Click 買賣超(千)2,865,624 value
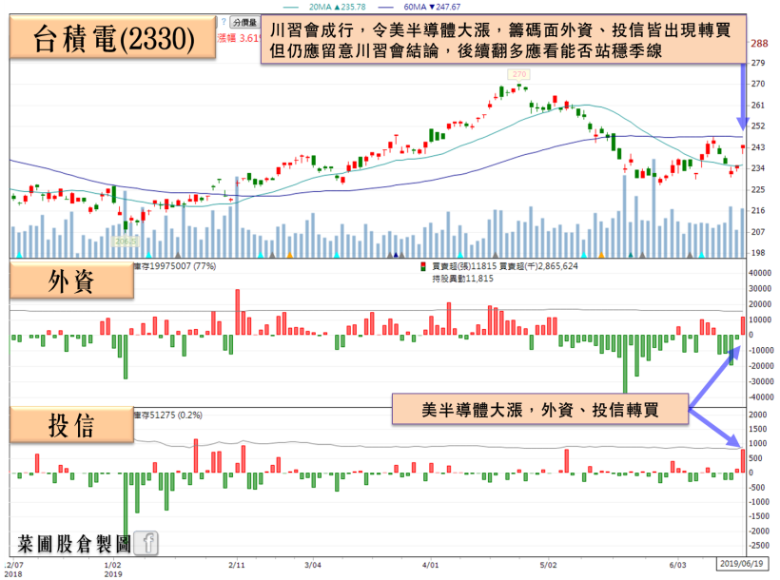Viewport: 780px width, 580px height. point(538,266)
